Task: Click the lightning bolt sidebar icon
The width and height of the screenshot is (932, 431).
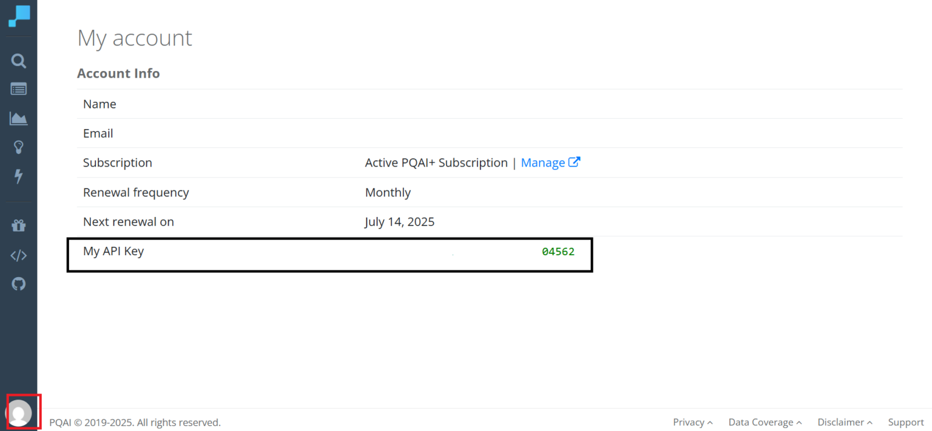Action: [x=19, y=176]
